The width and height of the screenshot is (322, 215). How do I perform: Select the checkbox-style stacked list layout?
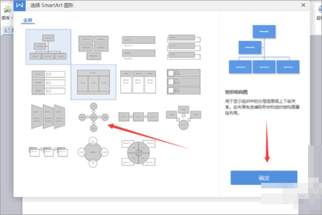coord(183,81)
